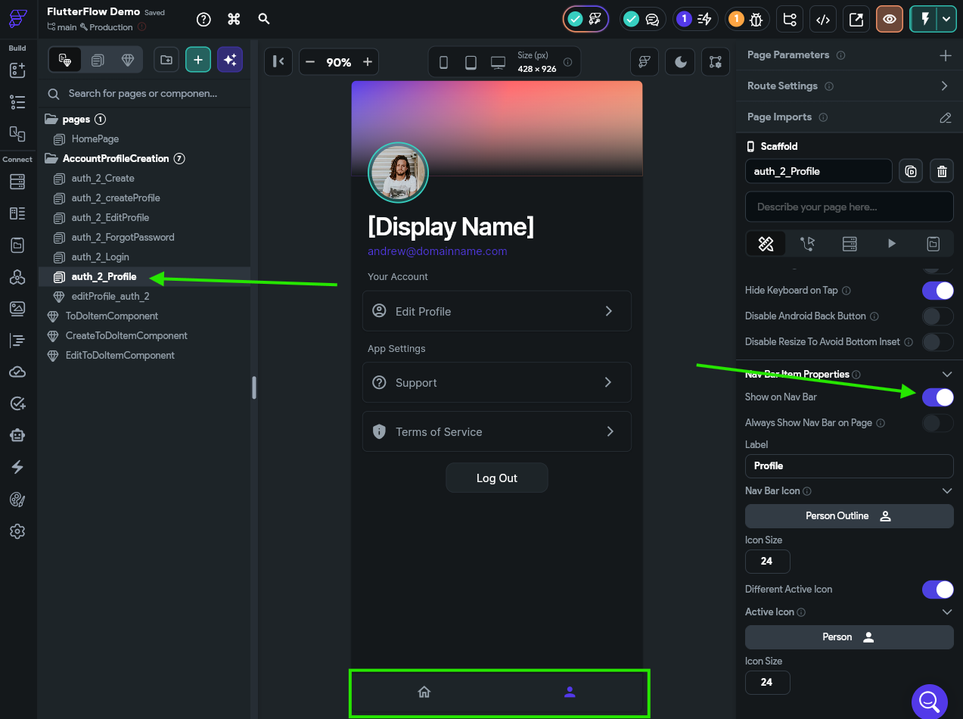Collapse the pages folder

51,119
